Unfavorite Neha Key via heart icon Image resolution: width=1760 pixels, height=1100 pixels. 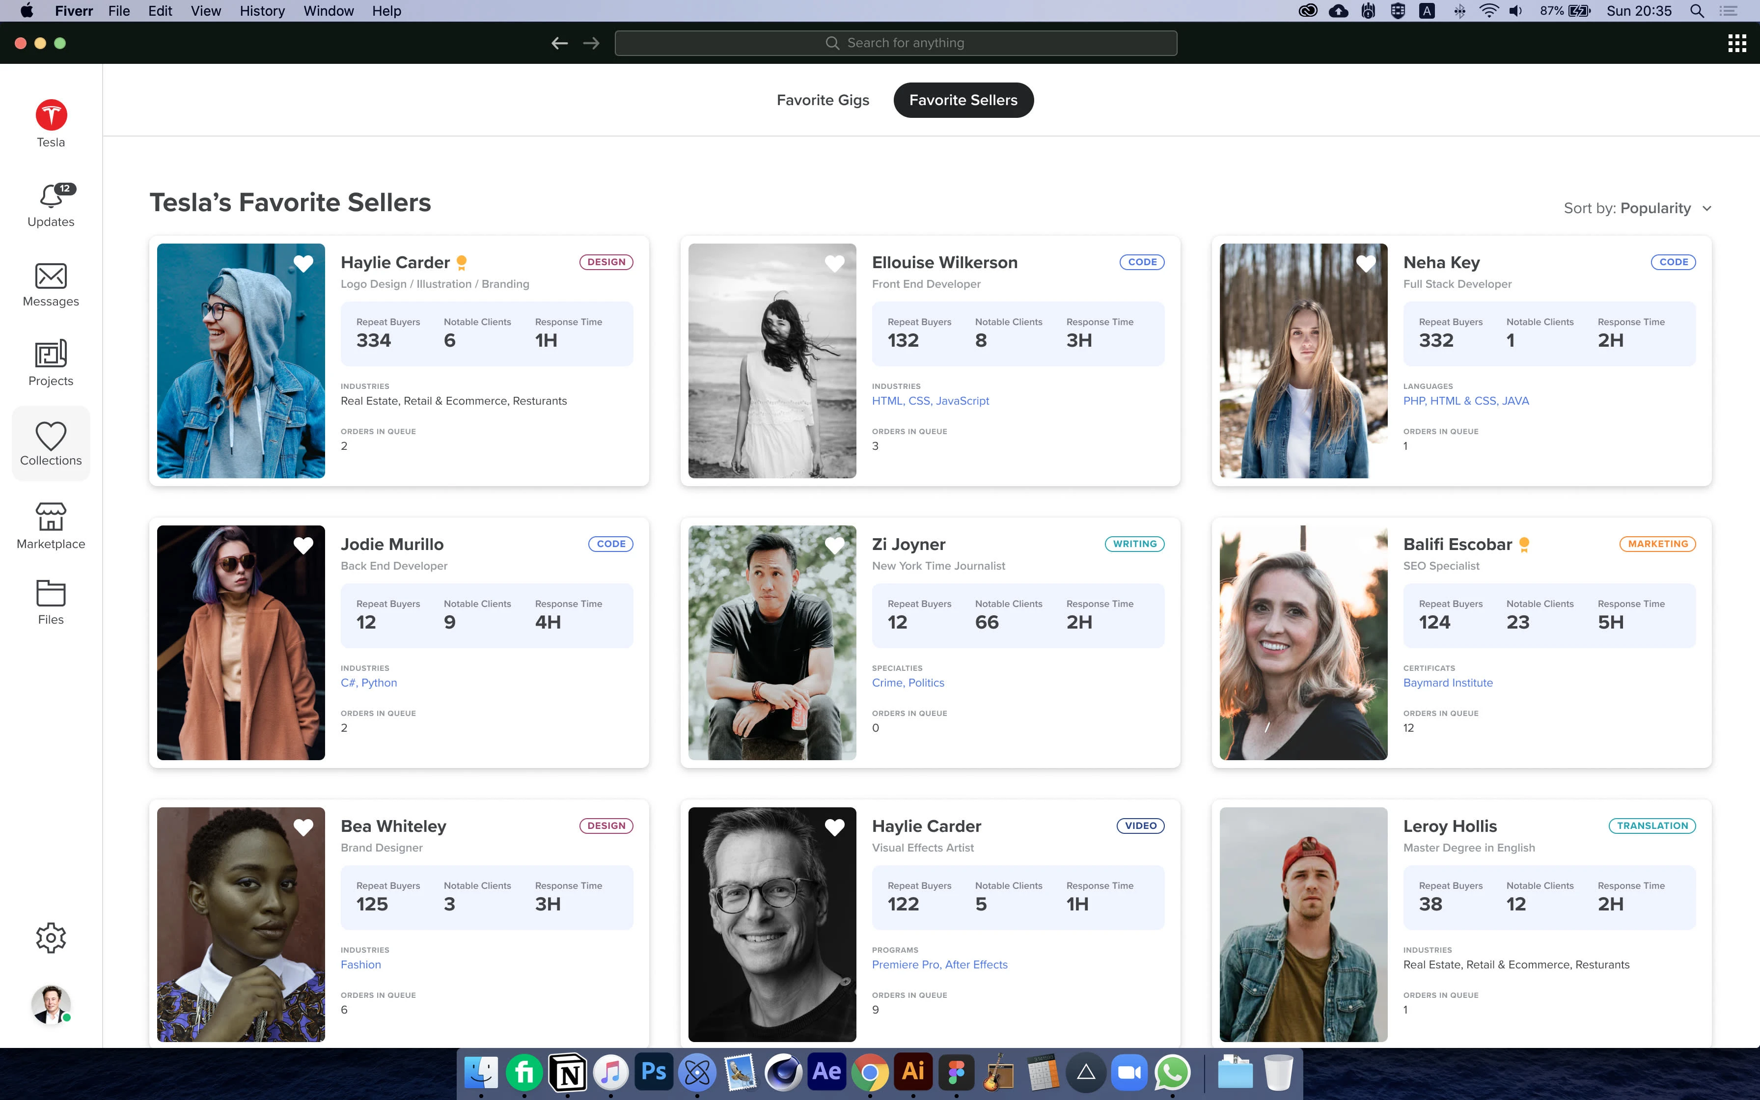click(1366, 263)
